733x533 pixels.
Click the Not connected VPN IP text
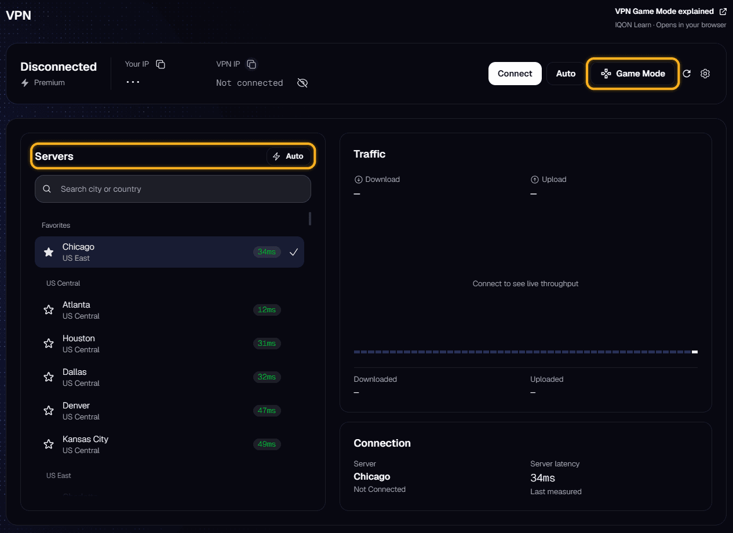[250, 83]
